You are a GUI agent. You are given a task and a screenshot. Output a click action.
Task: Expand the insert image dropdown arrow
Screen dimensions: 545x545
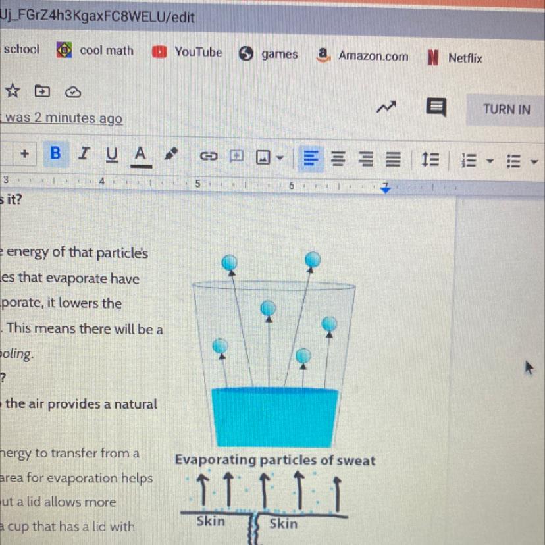click(280, 158)
